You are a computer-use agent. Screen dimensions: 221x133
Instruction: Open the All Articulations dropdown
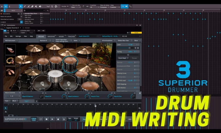[108, 40]
